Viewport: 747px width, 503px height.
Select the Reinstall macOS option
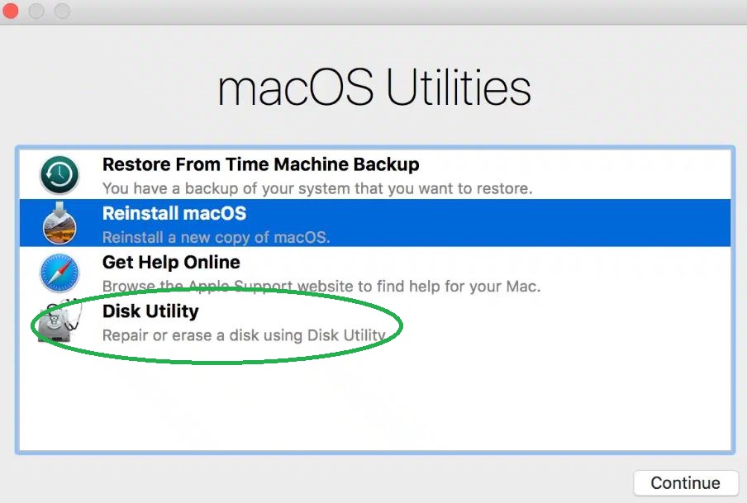[x=174, y=213]
